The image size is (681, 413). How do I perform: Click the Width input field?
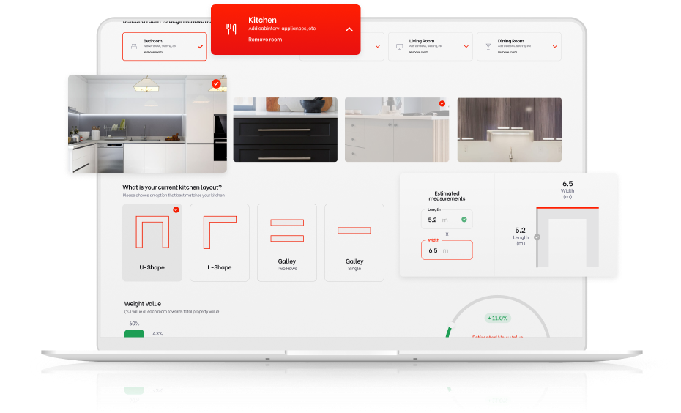tap(446, 250)
